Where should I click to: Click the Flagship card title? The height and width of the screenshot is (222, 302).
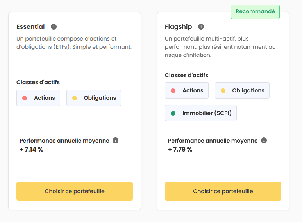[179, 27]
